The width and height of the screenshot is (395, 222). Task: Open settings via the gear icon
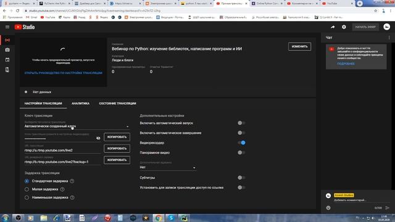click(x=344, y=27)
